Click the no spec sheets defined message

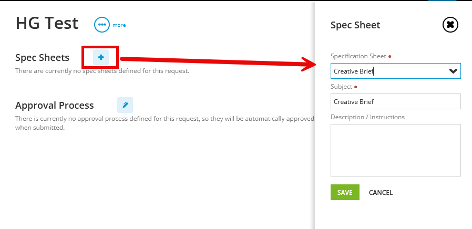pyautogui.click(x=102, y=71)
